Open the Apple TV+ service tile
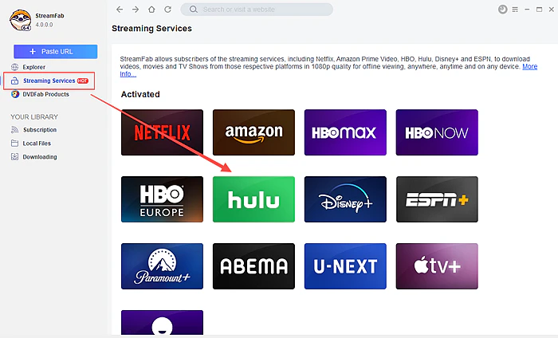 pos(437,266)
